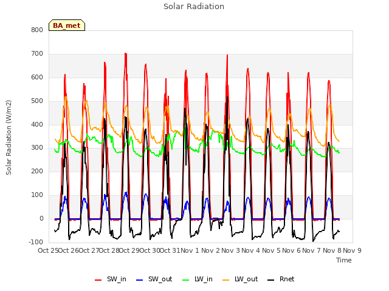Click the 500 y-axis tick label
Viewport: 389px width, 291px height.
coord(37,101)
